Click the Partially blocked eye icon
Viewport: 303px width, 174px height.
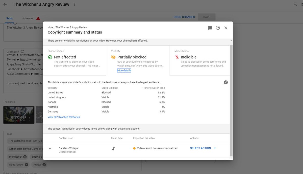point(113,57)
